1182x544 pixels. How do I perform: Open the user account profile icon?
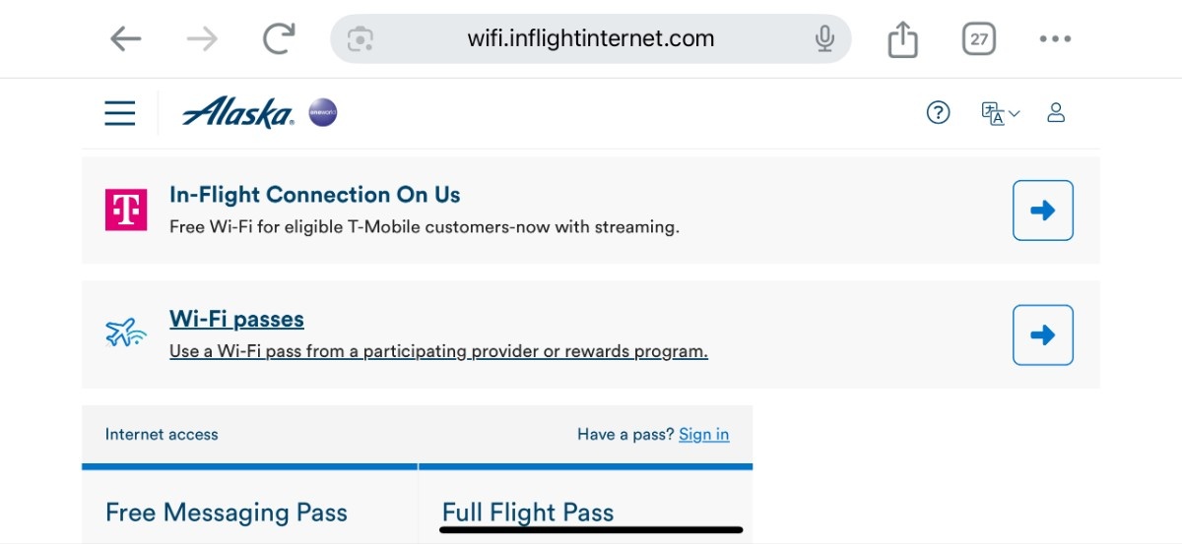click(1056, 113)
